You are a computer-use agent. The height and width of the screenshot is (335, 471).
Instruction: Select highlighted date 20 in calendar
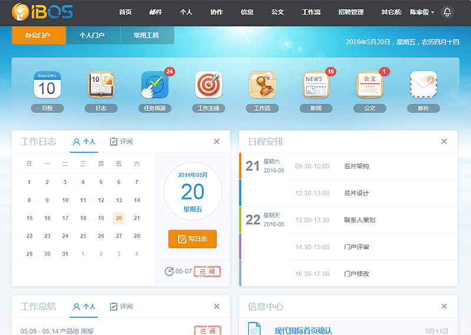[119, 218]
